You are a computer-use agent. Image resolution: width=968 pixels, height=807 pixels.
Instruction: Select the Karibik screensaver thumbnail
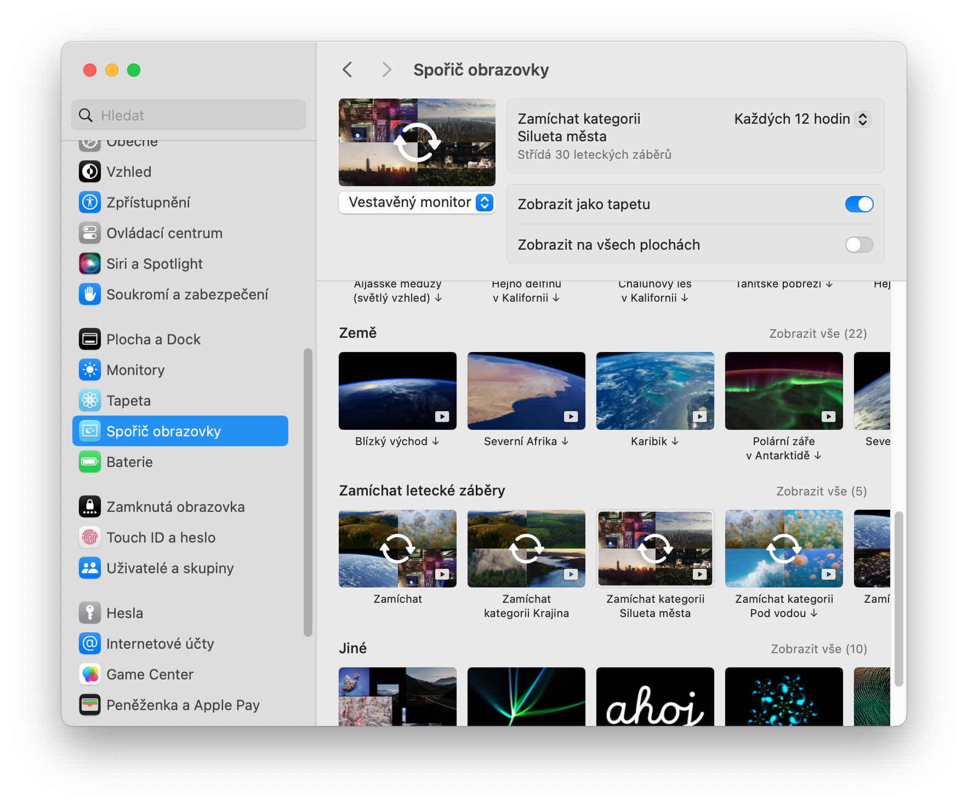(x=655, y=391)
